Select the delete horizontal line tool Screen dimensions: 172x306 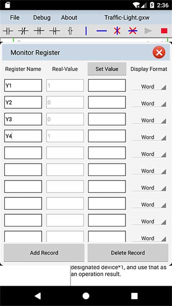pyautogui.click(x=133, y=31)
